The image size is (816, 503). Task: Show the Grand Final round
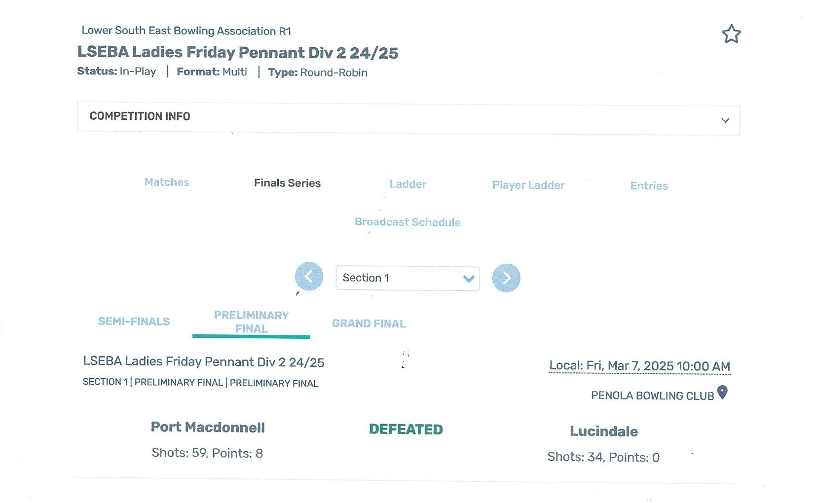(369, 323)
